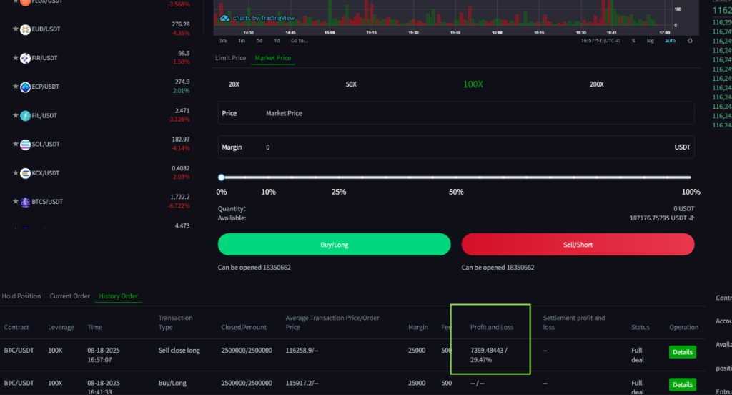This screenshot has width=732, height=395.
Task: Toggle log scale on the chart
Action: tap(650, 41)
